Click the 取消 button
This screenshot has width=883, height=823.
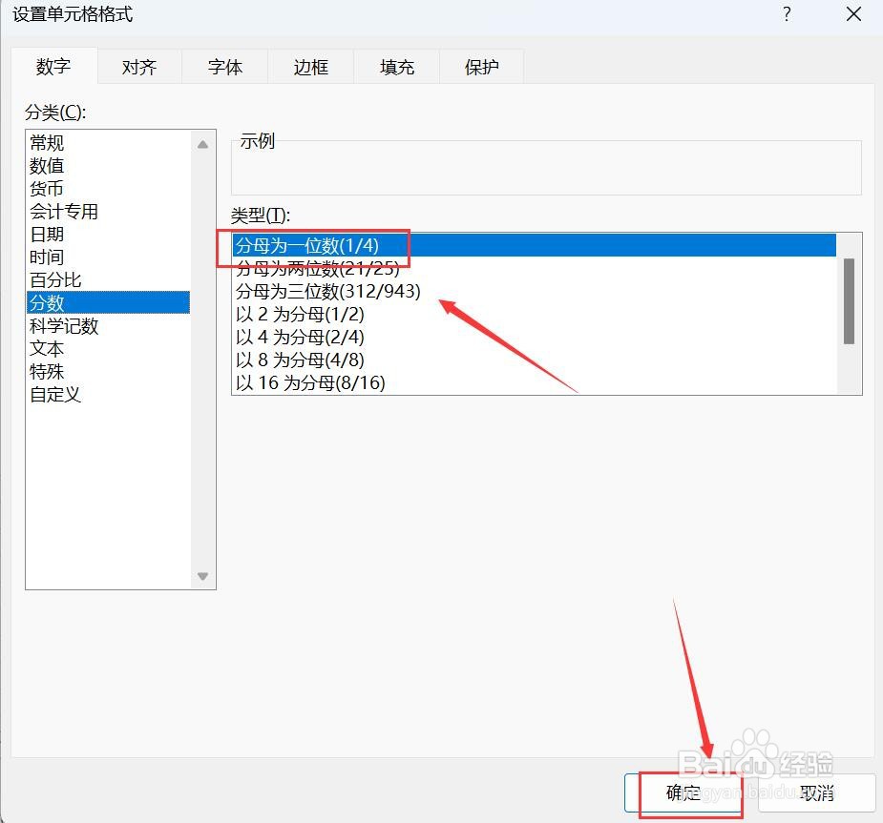(x=816, y=792)
